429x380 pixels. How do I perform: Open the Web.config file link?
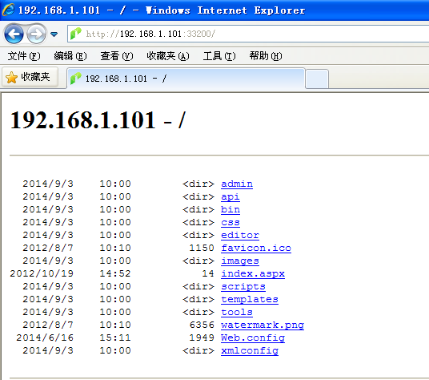point(253,338)
